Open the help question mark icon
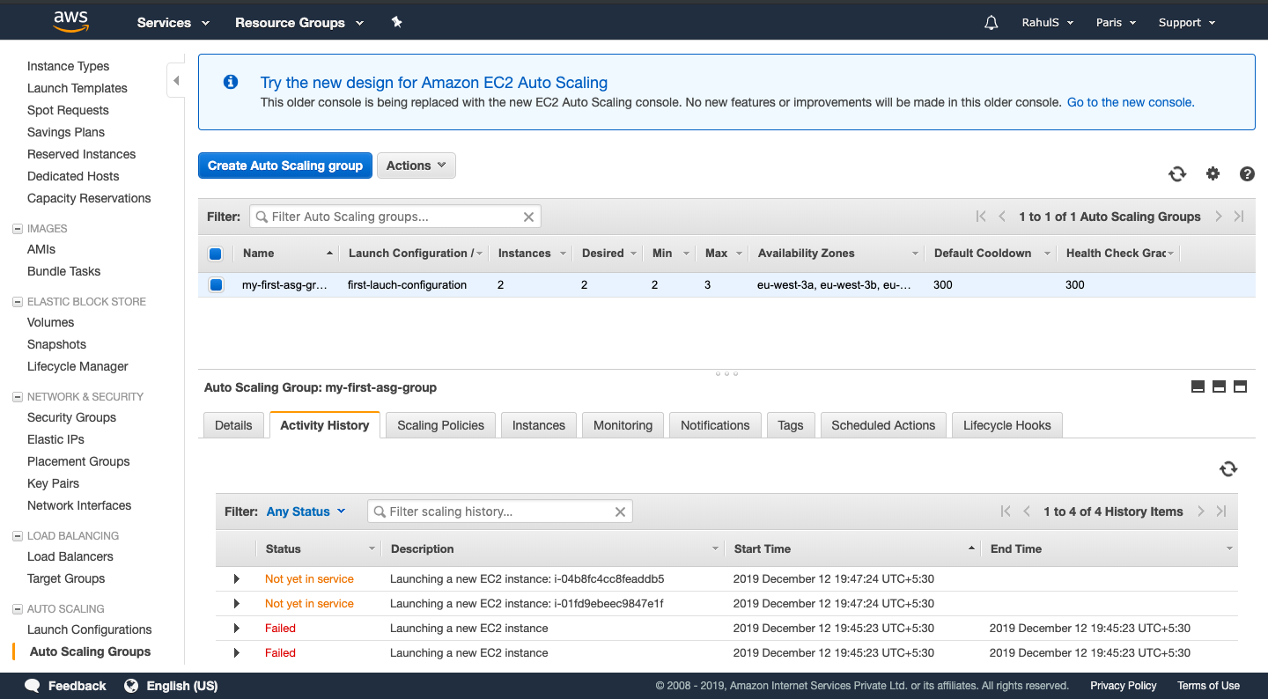The height and width of the screenshot is (699, 1268). 1247,173
